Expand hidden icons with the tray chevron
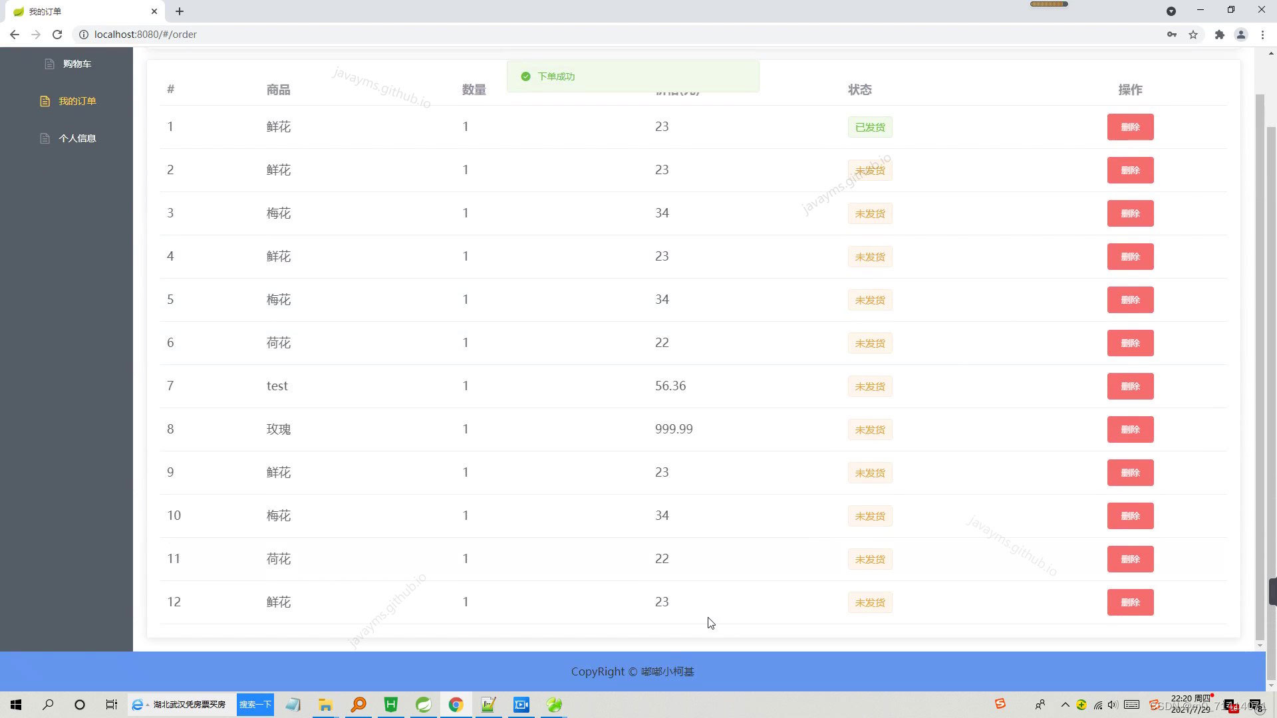 (1065, 705)
